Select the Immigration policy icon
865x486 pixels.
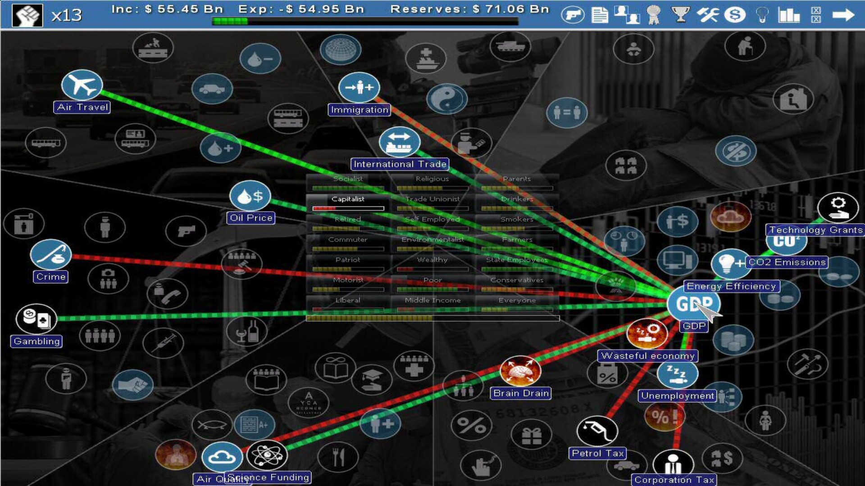[358, 87]
